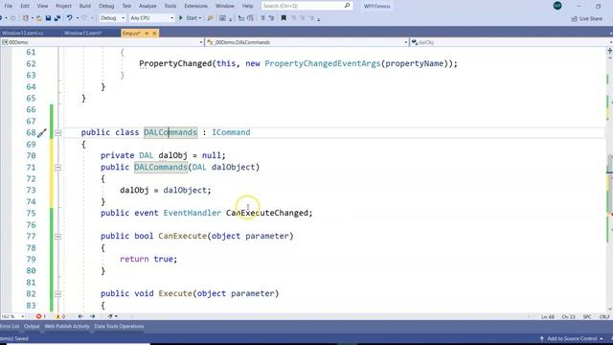The image size is (613, 345).
Task: Click the Live Share button
Action: point(587,18)
